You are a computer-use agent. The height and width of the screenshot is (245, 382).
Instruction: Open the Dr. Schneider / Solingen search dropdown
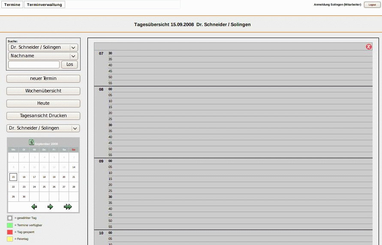pos(43,47)
